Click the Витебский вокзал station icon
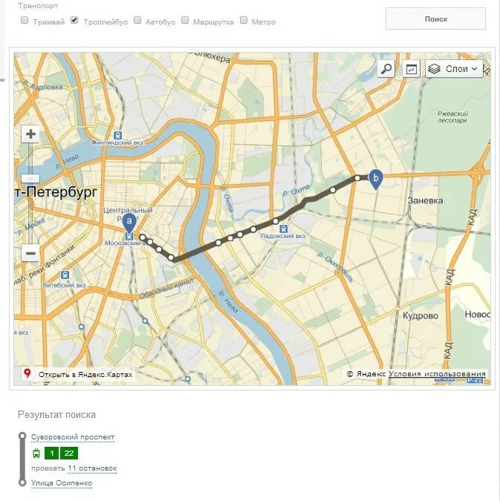500x501 pixels. (65, 275)
